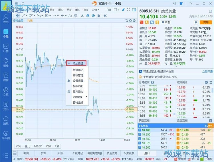Viewport: 214px width, 162px height.
Task: Toggle the VOL indicator
Action: click(x=19, y=146)
